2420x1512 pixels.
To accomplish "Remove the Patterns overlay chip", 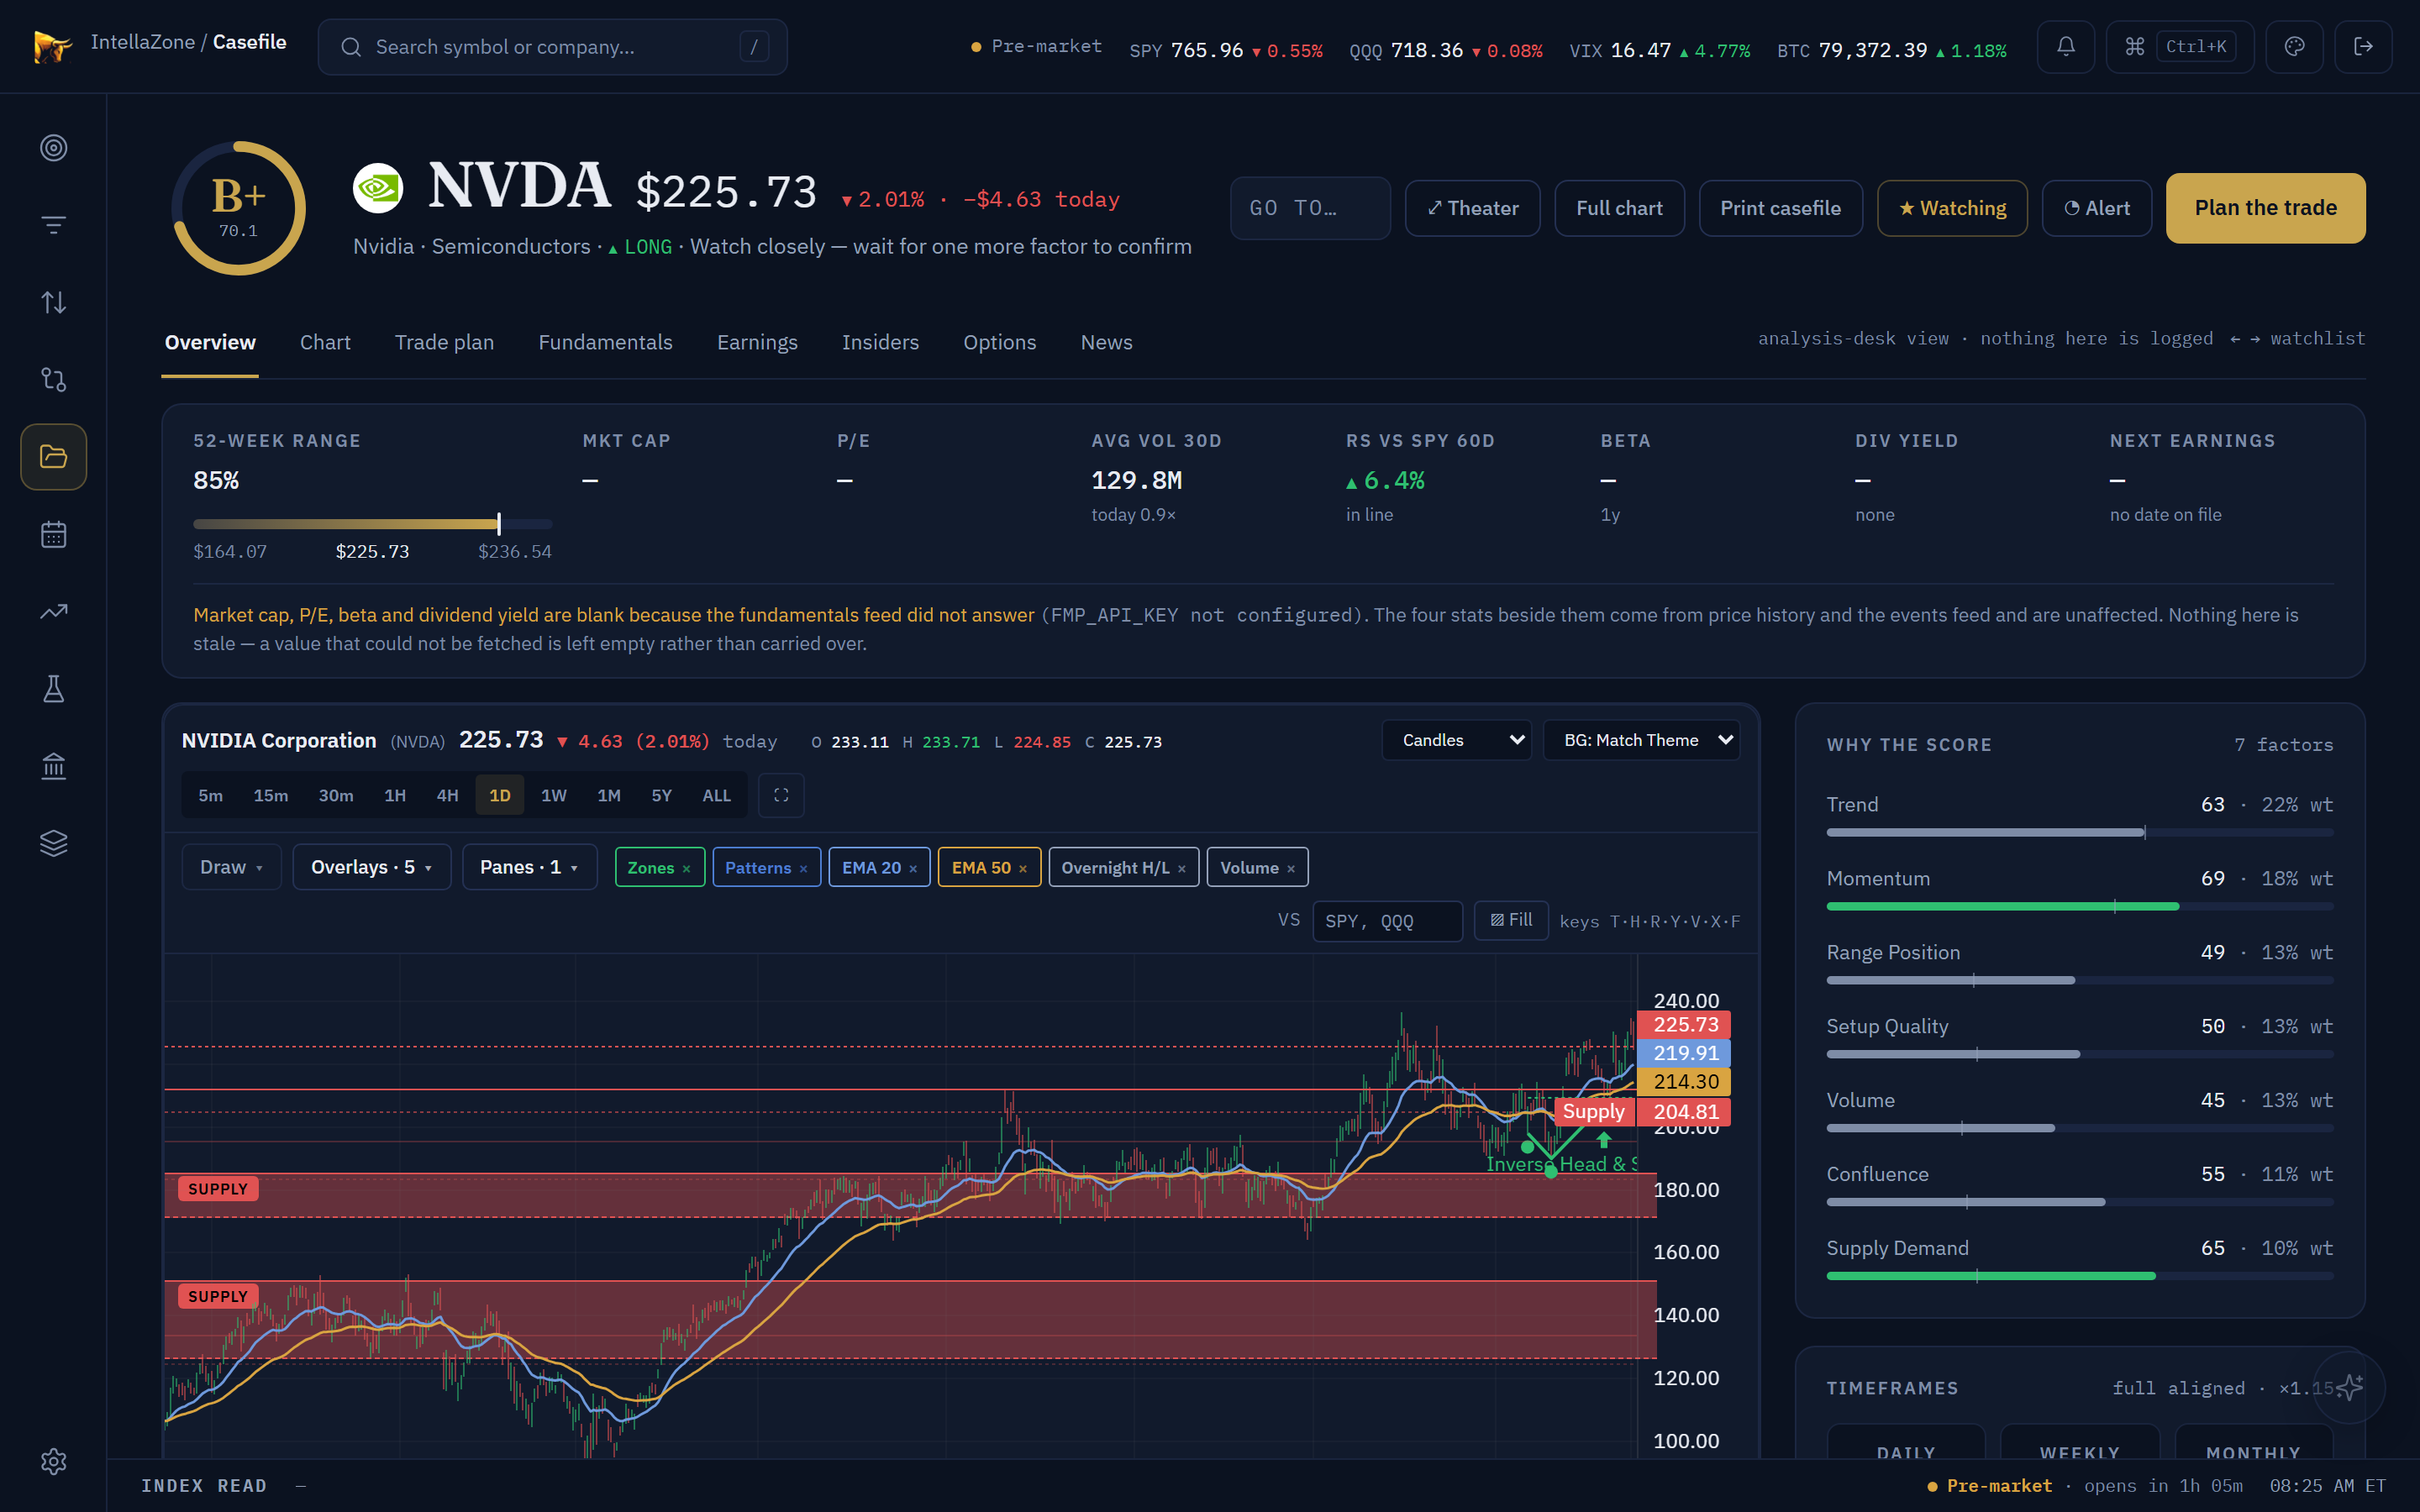I will point(803,869).
